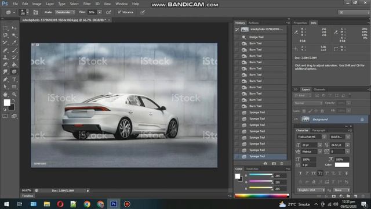This screenshot has height=209, width=371.
Task: Open the Metrics kerning dropdown
Action: tap(320, 152)
